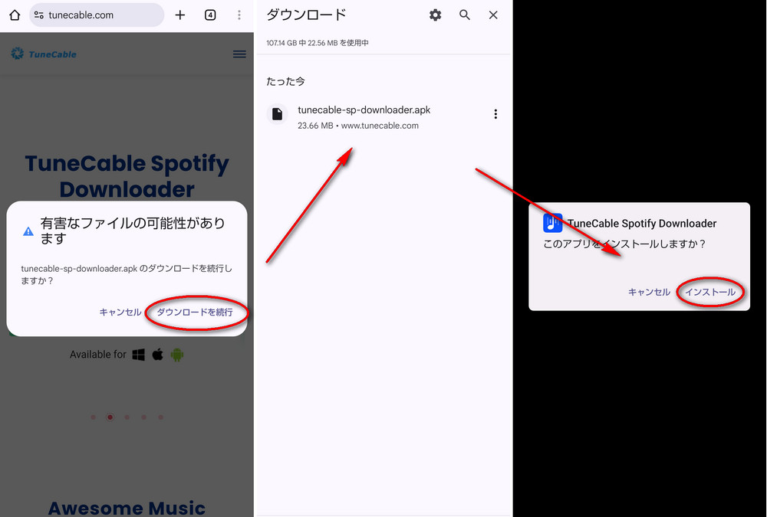This screenshot has height=517, width=767.
Task: Click the Windows platform icon
Action: 138,355
